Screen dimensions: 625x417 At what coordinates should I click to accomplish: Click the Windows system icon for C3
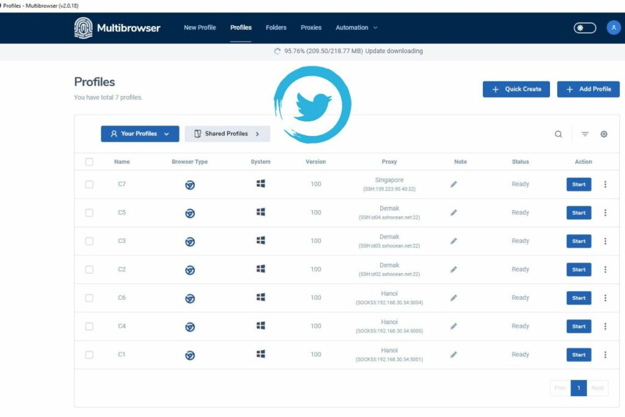261,240
